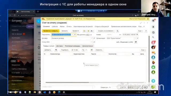Click Провести button
Image resolution: width=171 pixels, height=96 pixels.
tap(76, 31)
